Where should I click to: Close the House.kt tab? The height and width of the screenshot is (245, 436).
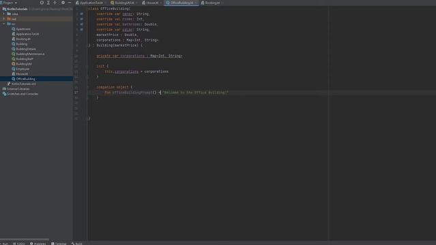[x=161, y=3]
